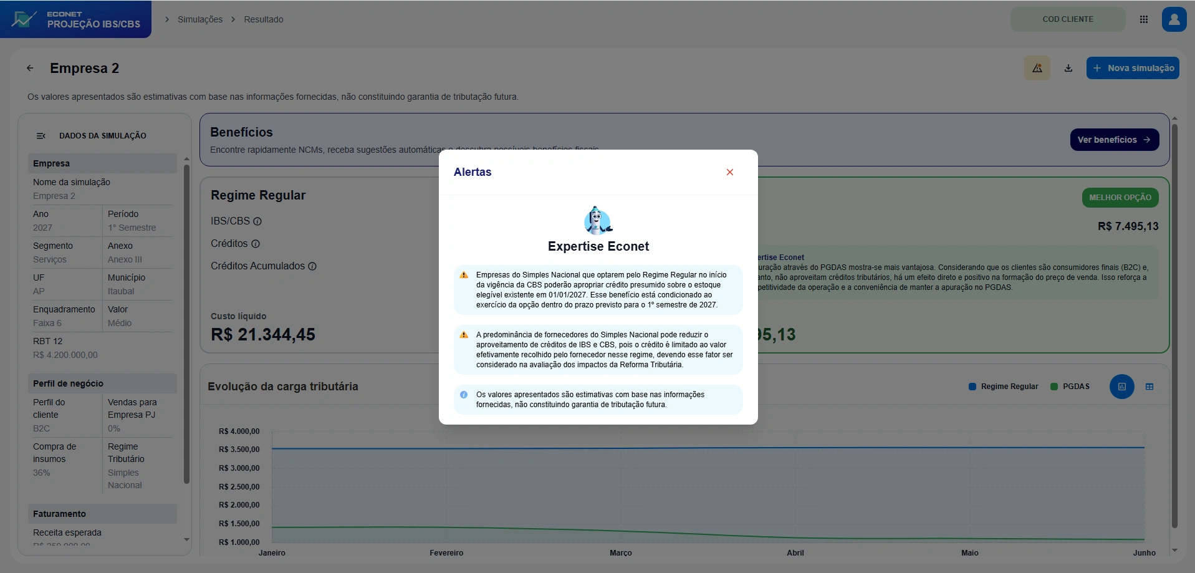This screenshot has height=573, width=1195.
Task: Click the Alertas dialog title
Action: (x=473, y=172)
